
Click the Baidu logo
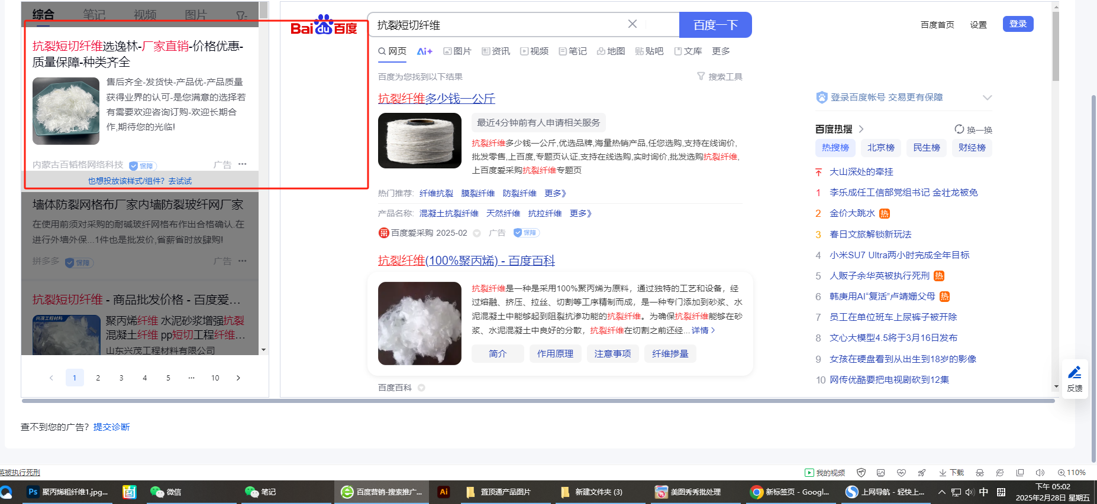(x=324, y=25)
